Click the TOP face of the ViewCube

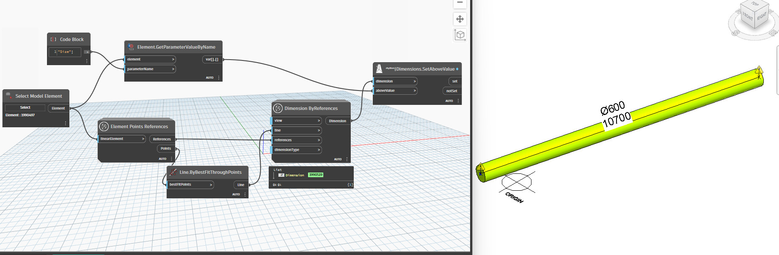click(x=755, y=4)
